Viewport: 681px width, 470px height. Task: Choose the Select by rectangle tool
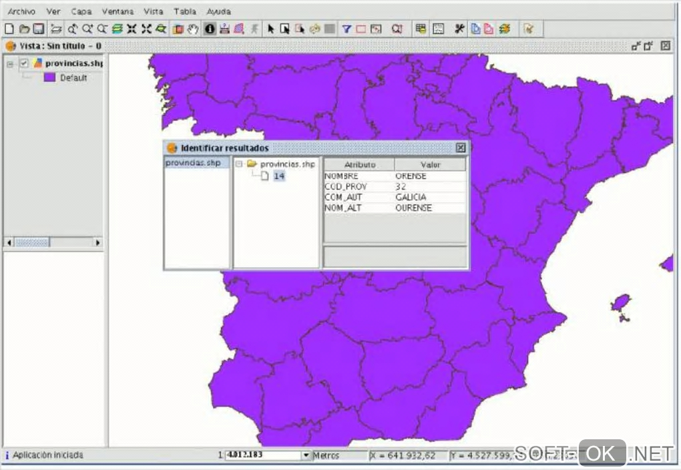click(x=285, y=29)
